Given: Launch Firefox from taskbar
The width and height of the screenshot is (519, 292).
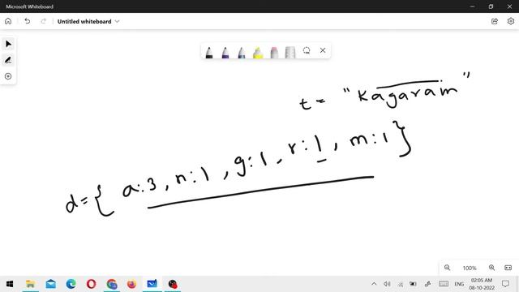Looking at the screenshot, I should [x=131, y=284].
